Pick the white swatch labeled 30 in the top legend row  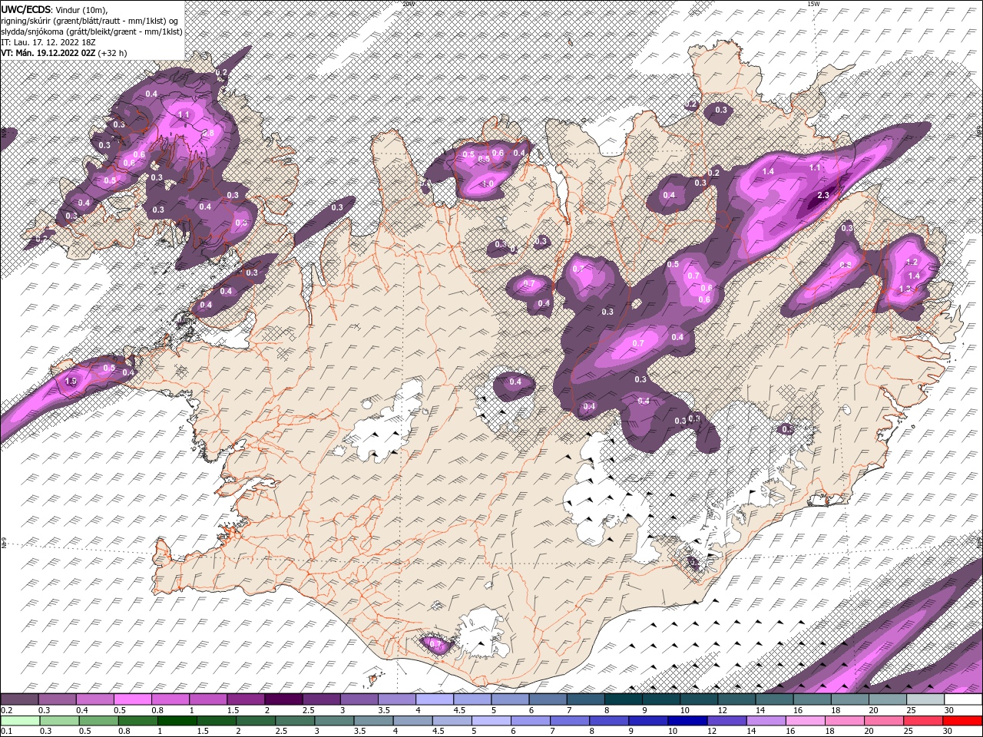coord(963,699)
